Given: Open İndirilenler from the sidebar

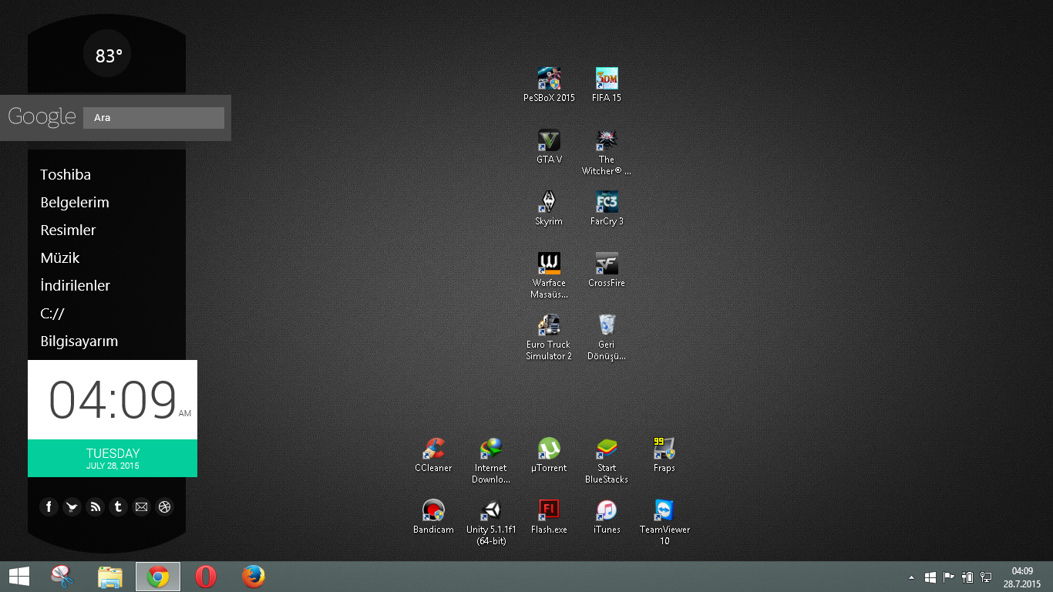Looking at the screenshot, I should coord(75,285).
